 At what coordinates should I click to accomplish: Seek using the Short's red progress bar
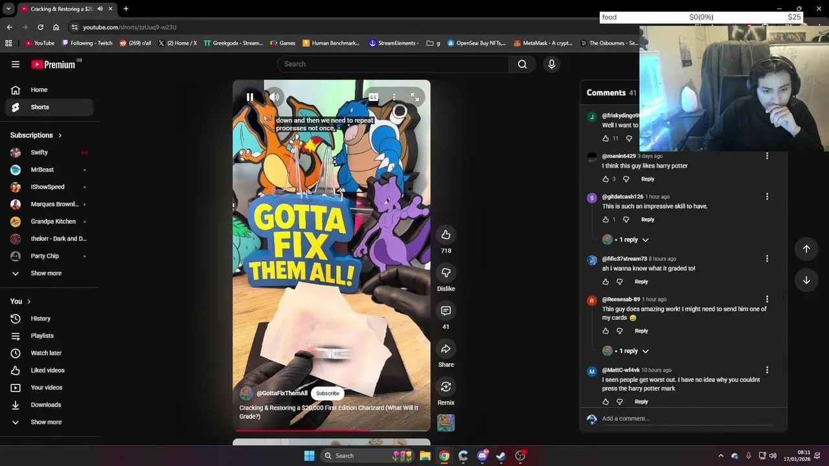point(332,430)
